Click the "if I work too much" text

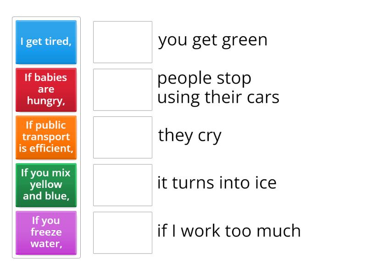pyautogui.click(x=229, y=231)
